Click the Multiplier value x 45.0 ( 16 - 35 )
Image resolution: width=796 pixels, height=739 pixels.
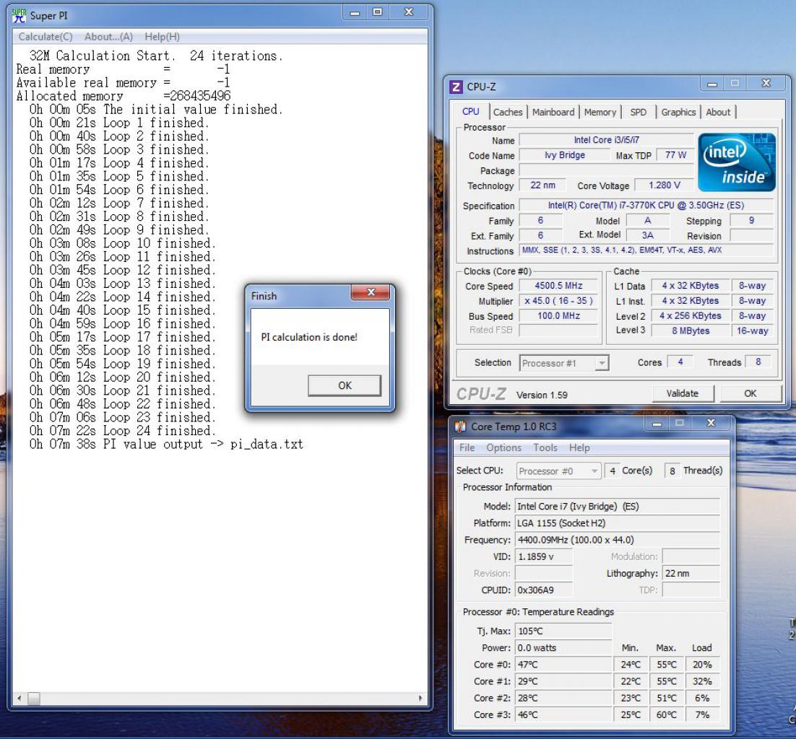(x=558, y=301)
